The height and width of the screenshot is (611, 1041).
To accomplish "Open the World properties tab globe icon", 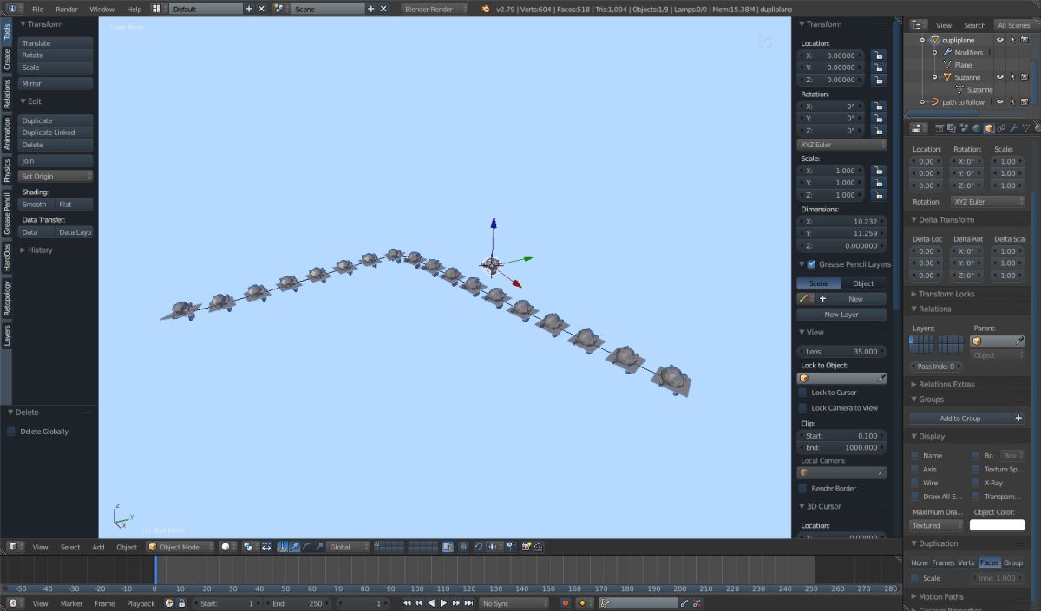I will tap(977, 128).
